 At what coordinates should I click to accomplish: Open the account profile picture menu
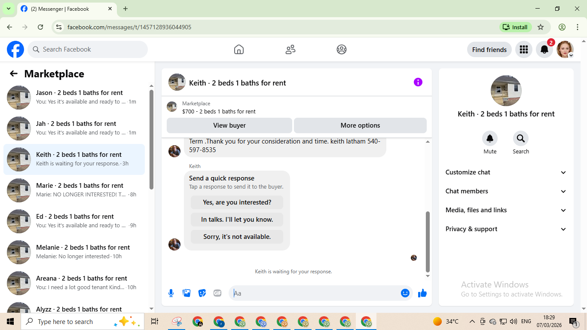point(565,49)
